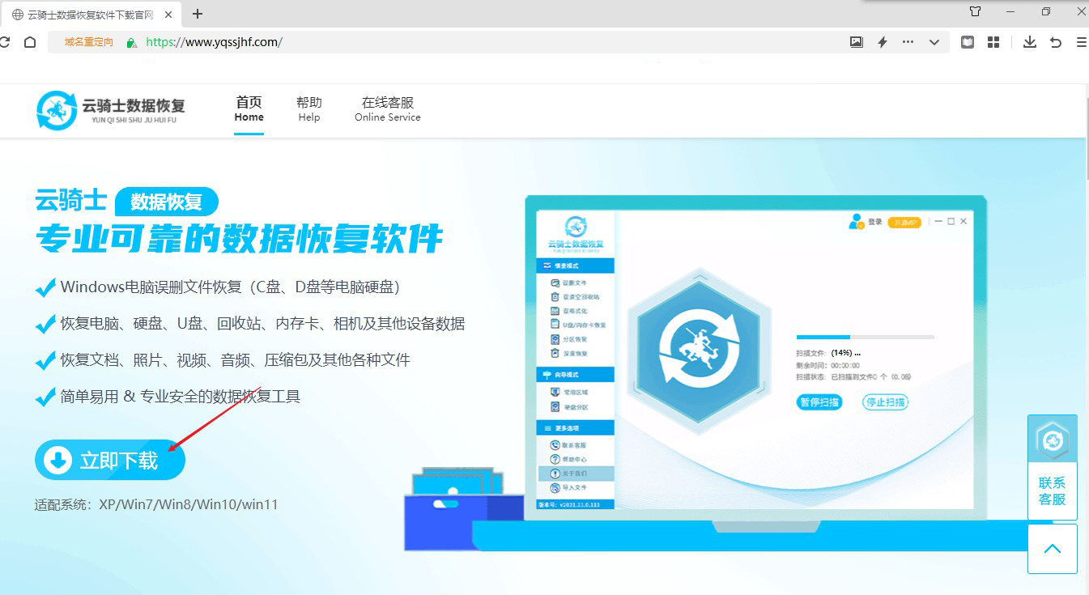Click the 域名重定向 label in address bar
The width and height of the screenshot is (1089, 595).
(x=89, y=42)
